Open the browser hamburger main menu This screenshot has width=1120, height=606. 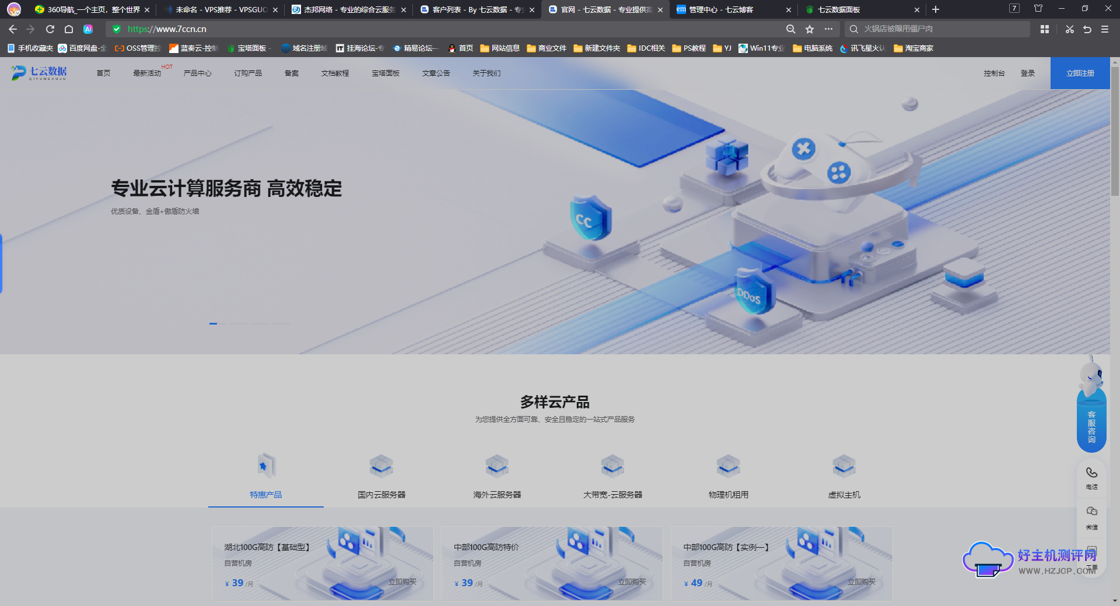1105,29
